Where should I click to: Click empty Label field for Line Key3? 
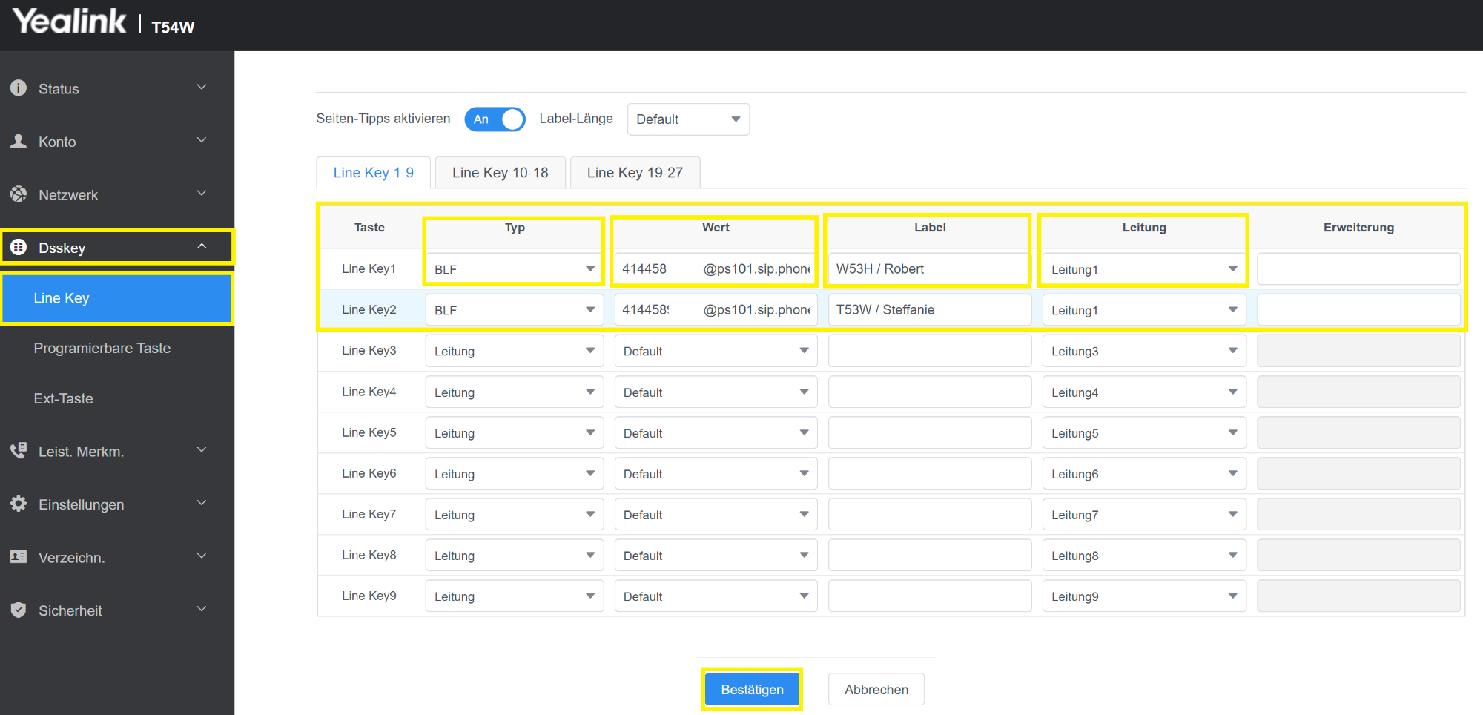(929, 351)
